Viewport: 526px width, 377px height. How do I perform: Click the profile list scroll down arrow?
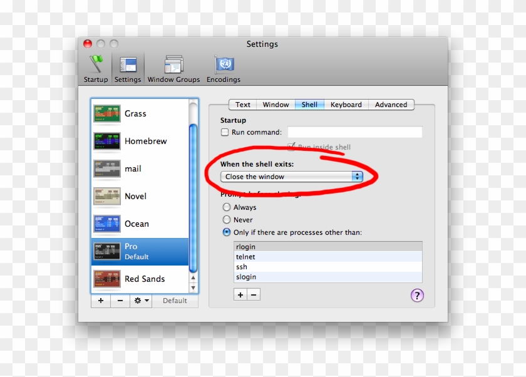193,288
